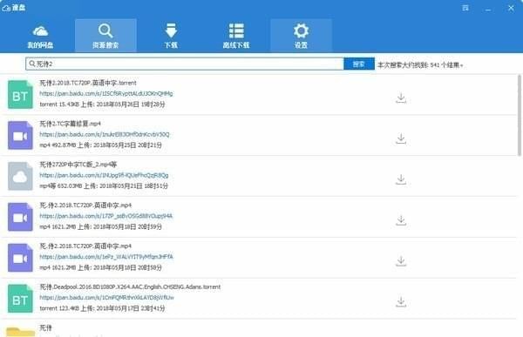Open the Baidu link under the Deadpool.2016 torrent

click(106, 297)
